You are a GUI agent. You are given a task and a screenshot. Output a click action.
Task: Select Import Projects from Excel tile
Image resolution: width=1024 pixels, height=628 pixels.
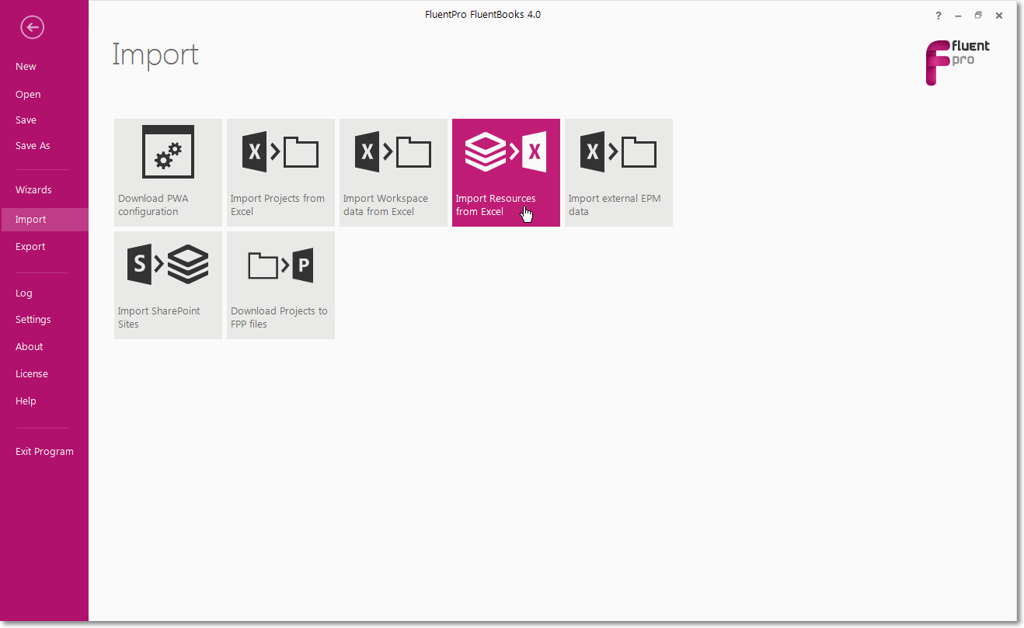click(280, 172)
